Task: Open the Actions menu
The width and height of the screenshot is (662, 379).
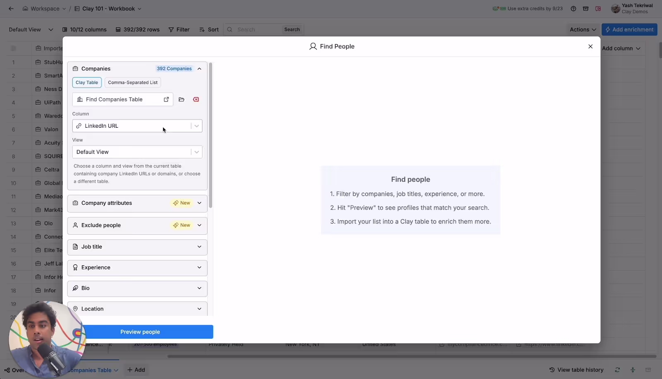Action: click(583, 30)
